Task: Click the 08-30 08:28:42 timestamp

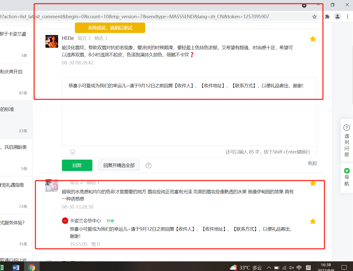Action: [x=78, y=63]
